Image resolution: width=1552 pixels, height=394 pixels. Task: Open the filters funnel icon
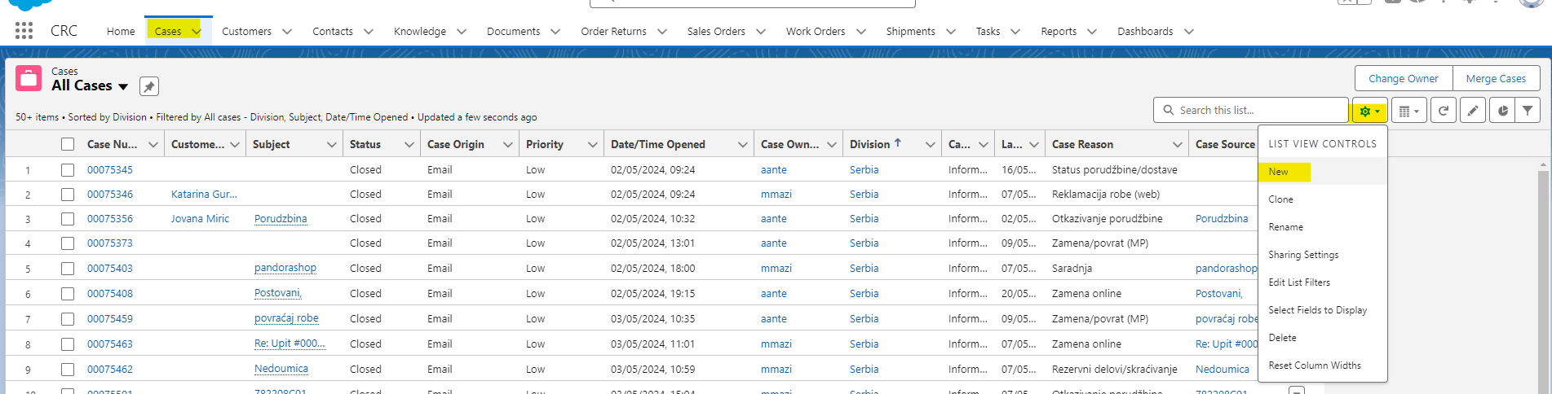(1528, 111)
